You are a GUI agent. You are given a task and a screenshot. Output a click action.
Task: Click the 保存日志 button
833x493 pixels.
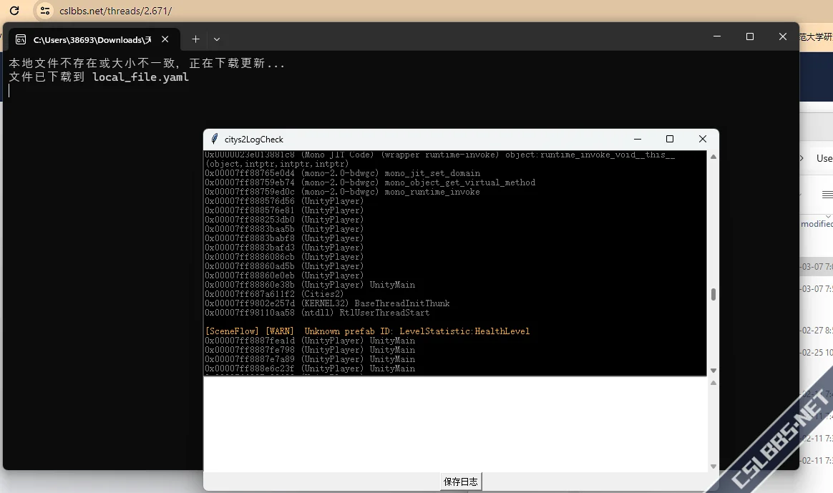461,482
